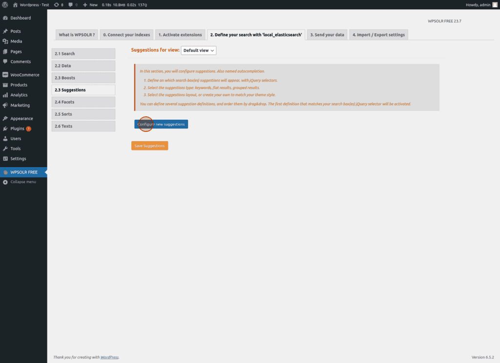The image size is (500, 363).
Task: Click Configure new suggestions button
Action: 161,124
